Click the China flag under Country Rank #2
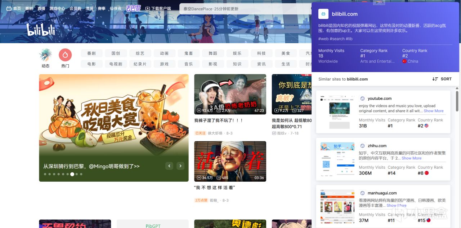Screen dimensions: 461x228 [404, 61]
